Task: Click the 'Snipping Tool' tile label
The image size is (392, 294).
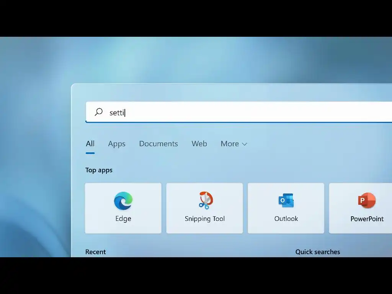Action: tap(205, 219)
